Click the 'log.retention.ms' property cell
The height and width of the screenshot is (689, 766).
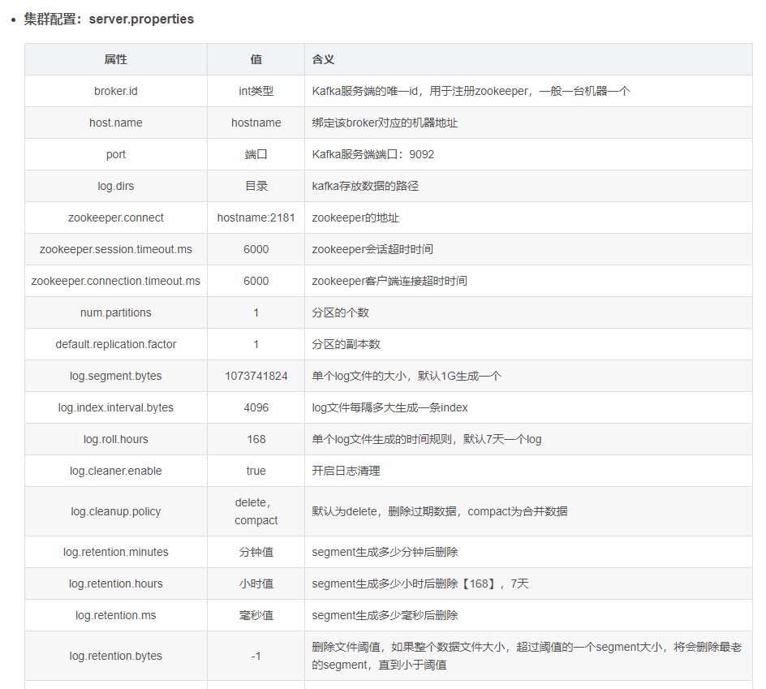pyautogui.click(x=116, y=616)
